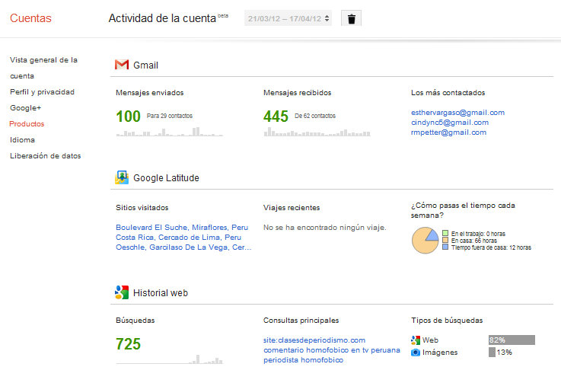
Task: Click the Historial web icon
Action: (x=122, y=292)
